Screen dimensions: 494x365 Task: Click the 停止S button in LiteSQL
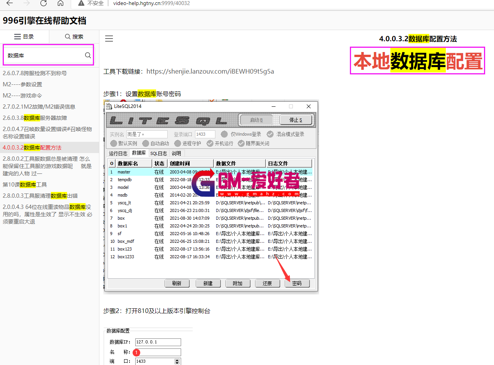(296, 120)
